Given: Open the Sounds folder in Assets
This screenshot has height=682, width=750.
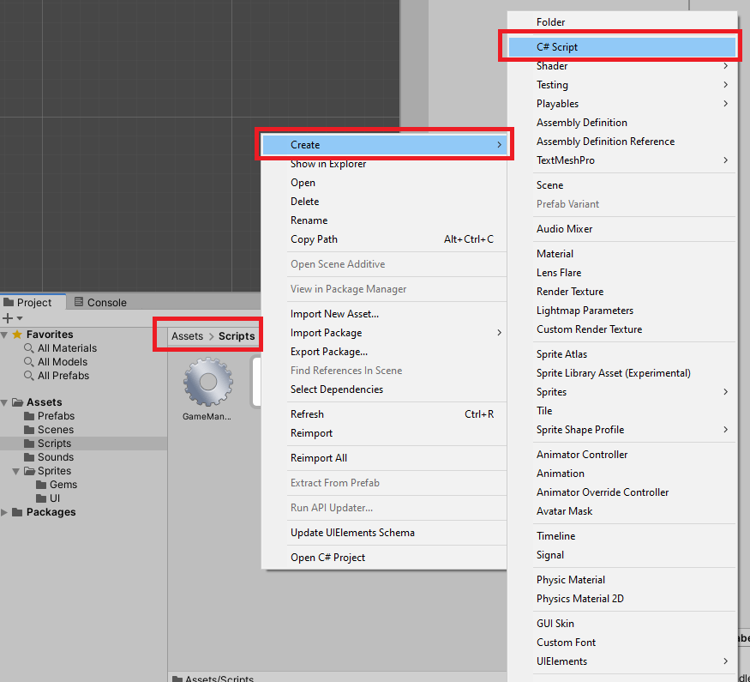Looking at the screenshot, I should [55, 457].
